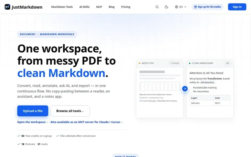Click the 'clean Markdown' blue heading text
This screenshot has width=251, height=157.
[x=61, y=73]
